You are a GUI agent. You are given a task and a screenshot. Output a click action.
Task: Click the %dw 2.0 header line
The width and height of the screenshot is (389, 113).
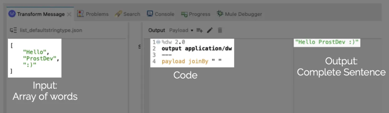tap(174, 42)
